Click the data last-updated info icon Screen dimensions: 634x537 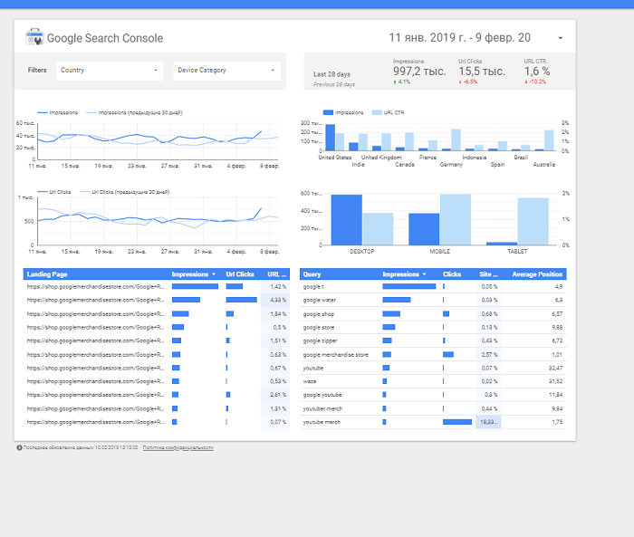click(x=19, y=447)
